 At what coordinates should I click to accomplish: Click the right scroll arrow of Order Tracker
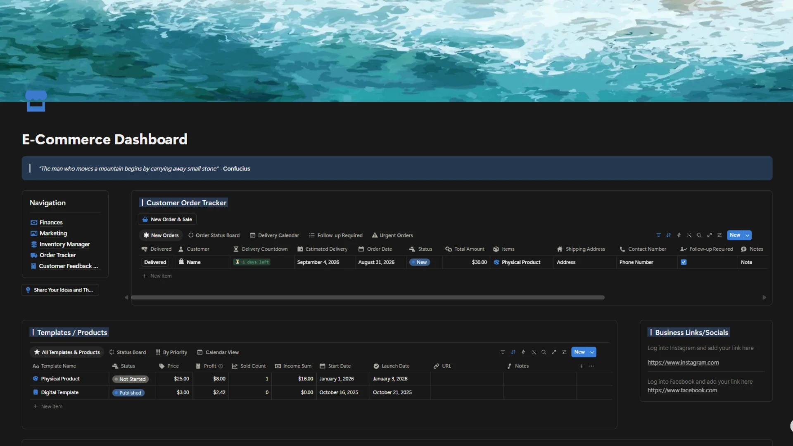tap(764, 297)
